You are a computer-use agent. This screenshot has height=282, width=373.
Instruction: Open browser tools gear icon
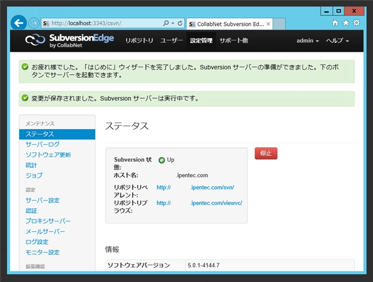pyautogui.click(x=357, y=23)
